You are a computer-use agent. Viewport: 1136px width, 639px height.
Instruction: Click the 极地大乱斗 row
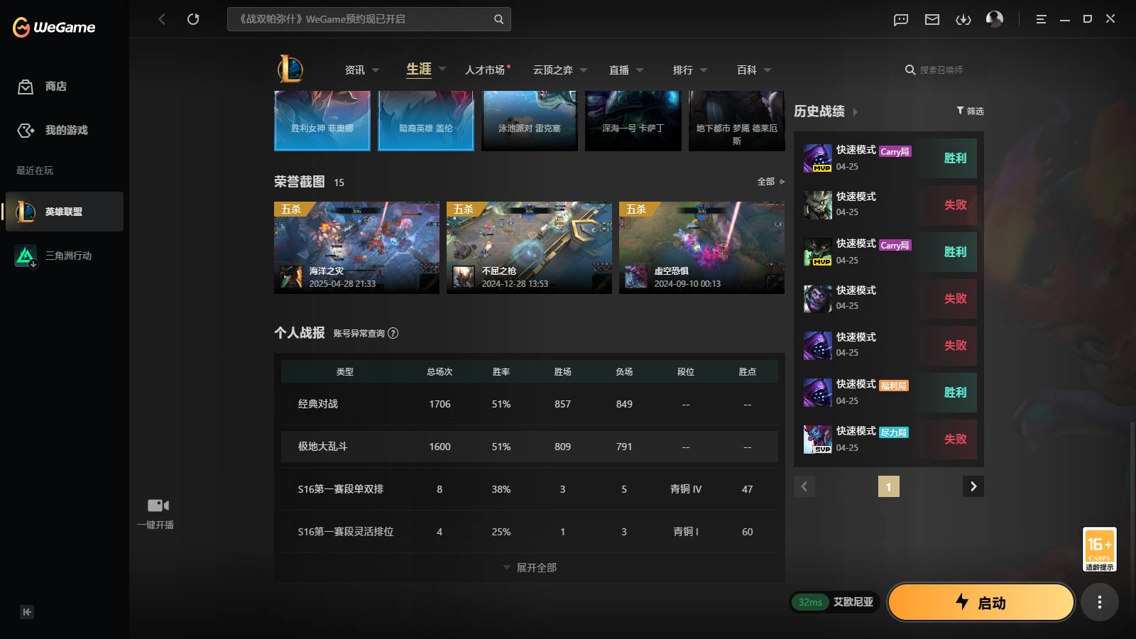pyautogui.click(x=530, y=447)
